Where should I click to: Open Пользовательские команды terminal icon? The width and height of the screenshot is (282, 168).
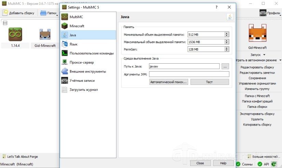[x=65, y=53]
